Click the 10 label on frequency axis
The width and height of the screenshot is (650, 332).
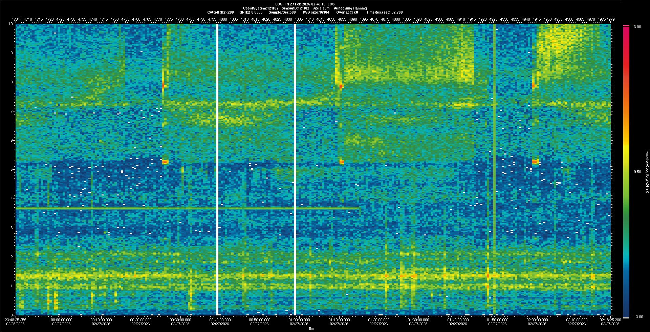click(x=11, y=24)
